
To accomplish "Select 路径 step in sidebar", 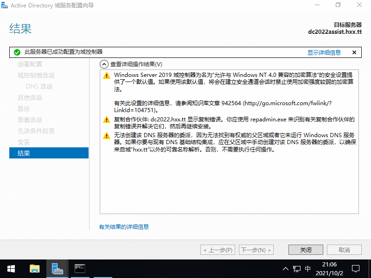I will pyautogui.click(x=24, y=109).
